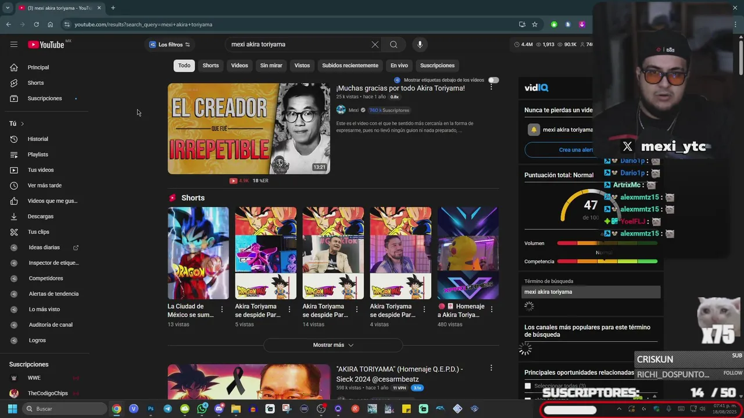
Task: Click the purple download extension icon
Action: pos(582,24)
